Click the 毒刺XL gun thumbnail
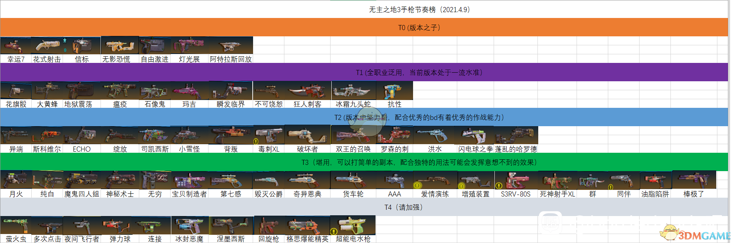This screenshot has width=735, height=243. click(269, 136)
